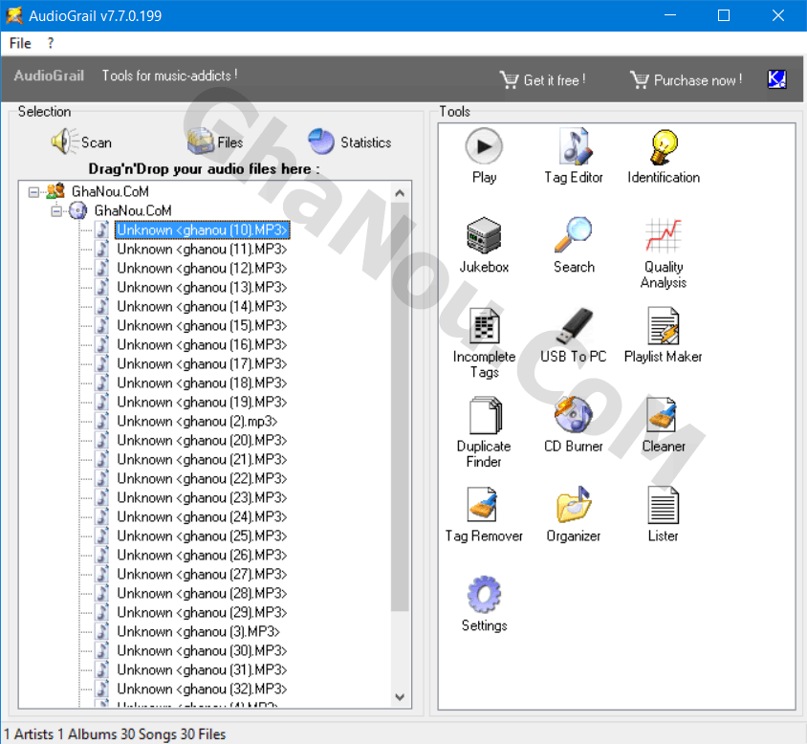
Task: Select 'Unknown <ghanou (10).MP3>' track
Action: coord(202,230)
